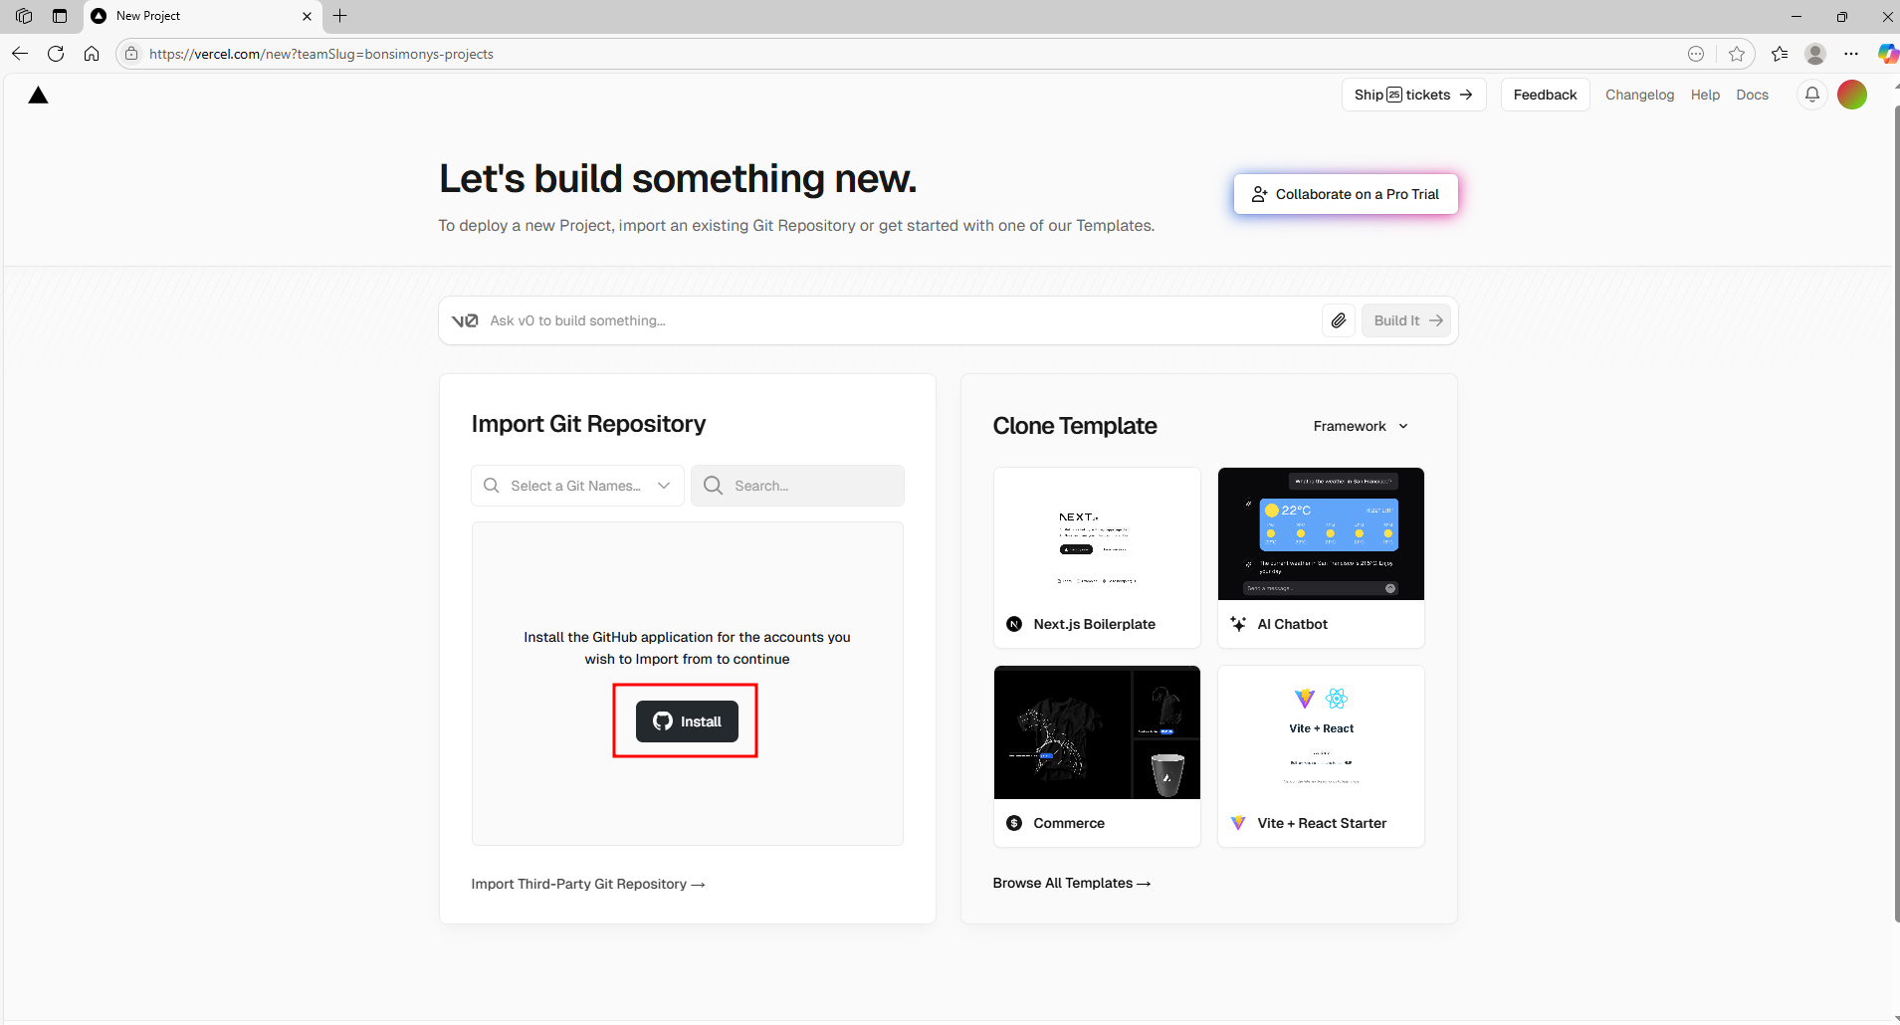
Task: Open the user avatar menu
Action: point(1852,95)
